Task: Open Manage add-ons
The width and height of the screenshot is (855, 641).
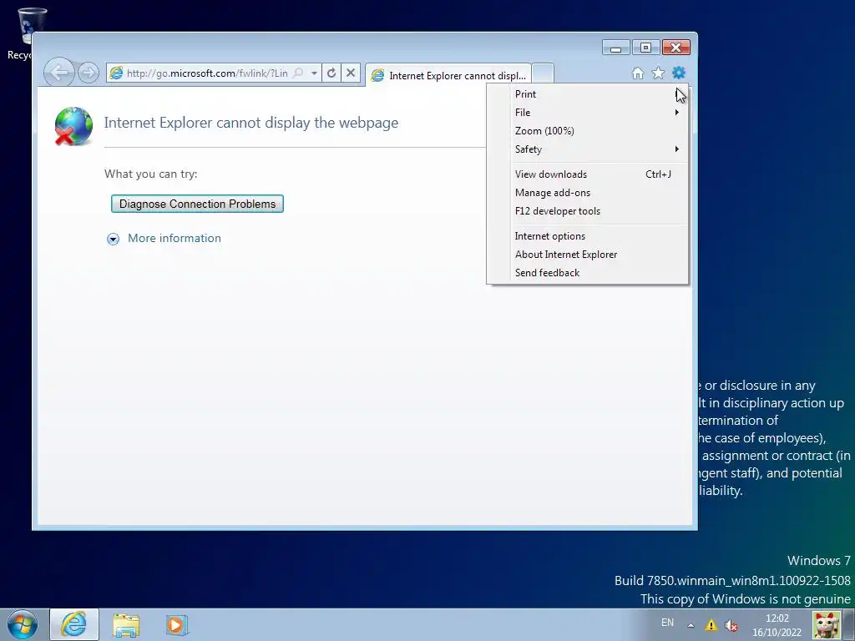Action: click(x=588, y=193)
